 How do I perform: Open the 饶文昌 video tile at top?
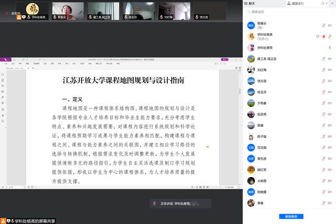pyautogui.click(x=210, y=11)
